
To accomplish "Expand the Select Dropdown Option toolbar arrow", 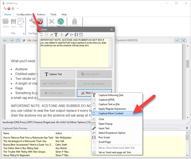I will (x=71, y=35).
